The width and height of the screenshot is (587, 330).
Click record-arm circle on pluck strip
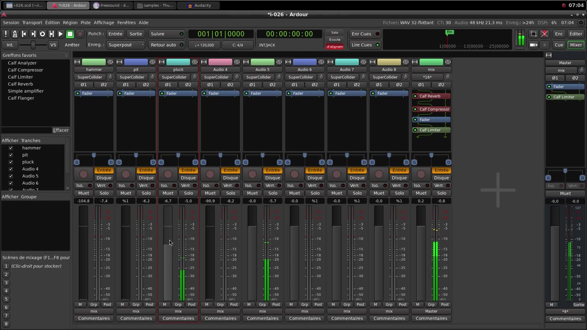[x=168, y=174]
